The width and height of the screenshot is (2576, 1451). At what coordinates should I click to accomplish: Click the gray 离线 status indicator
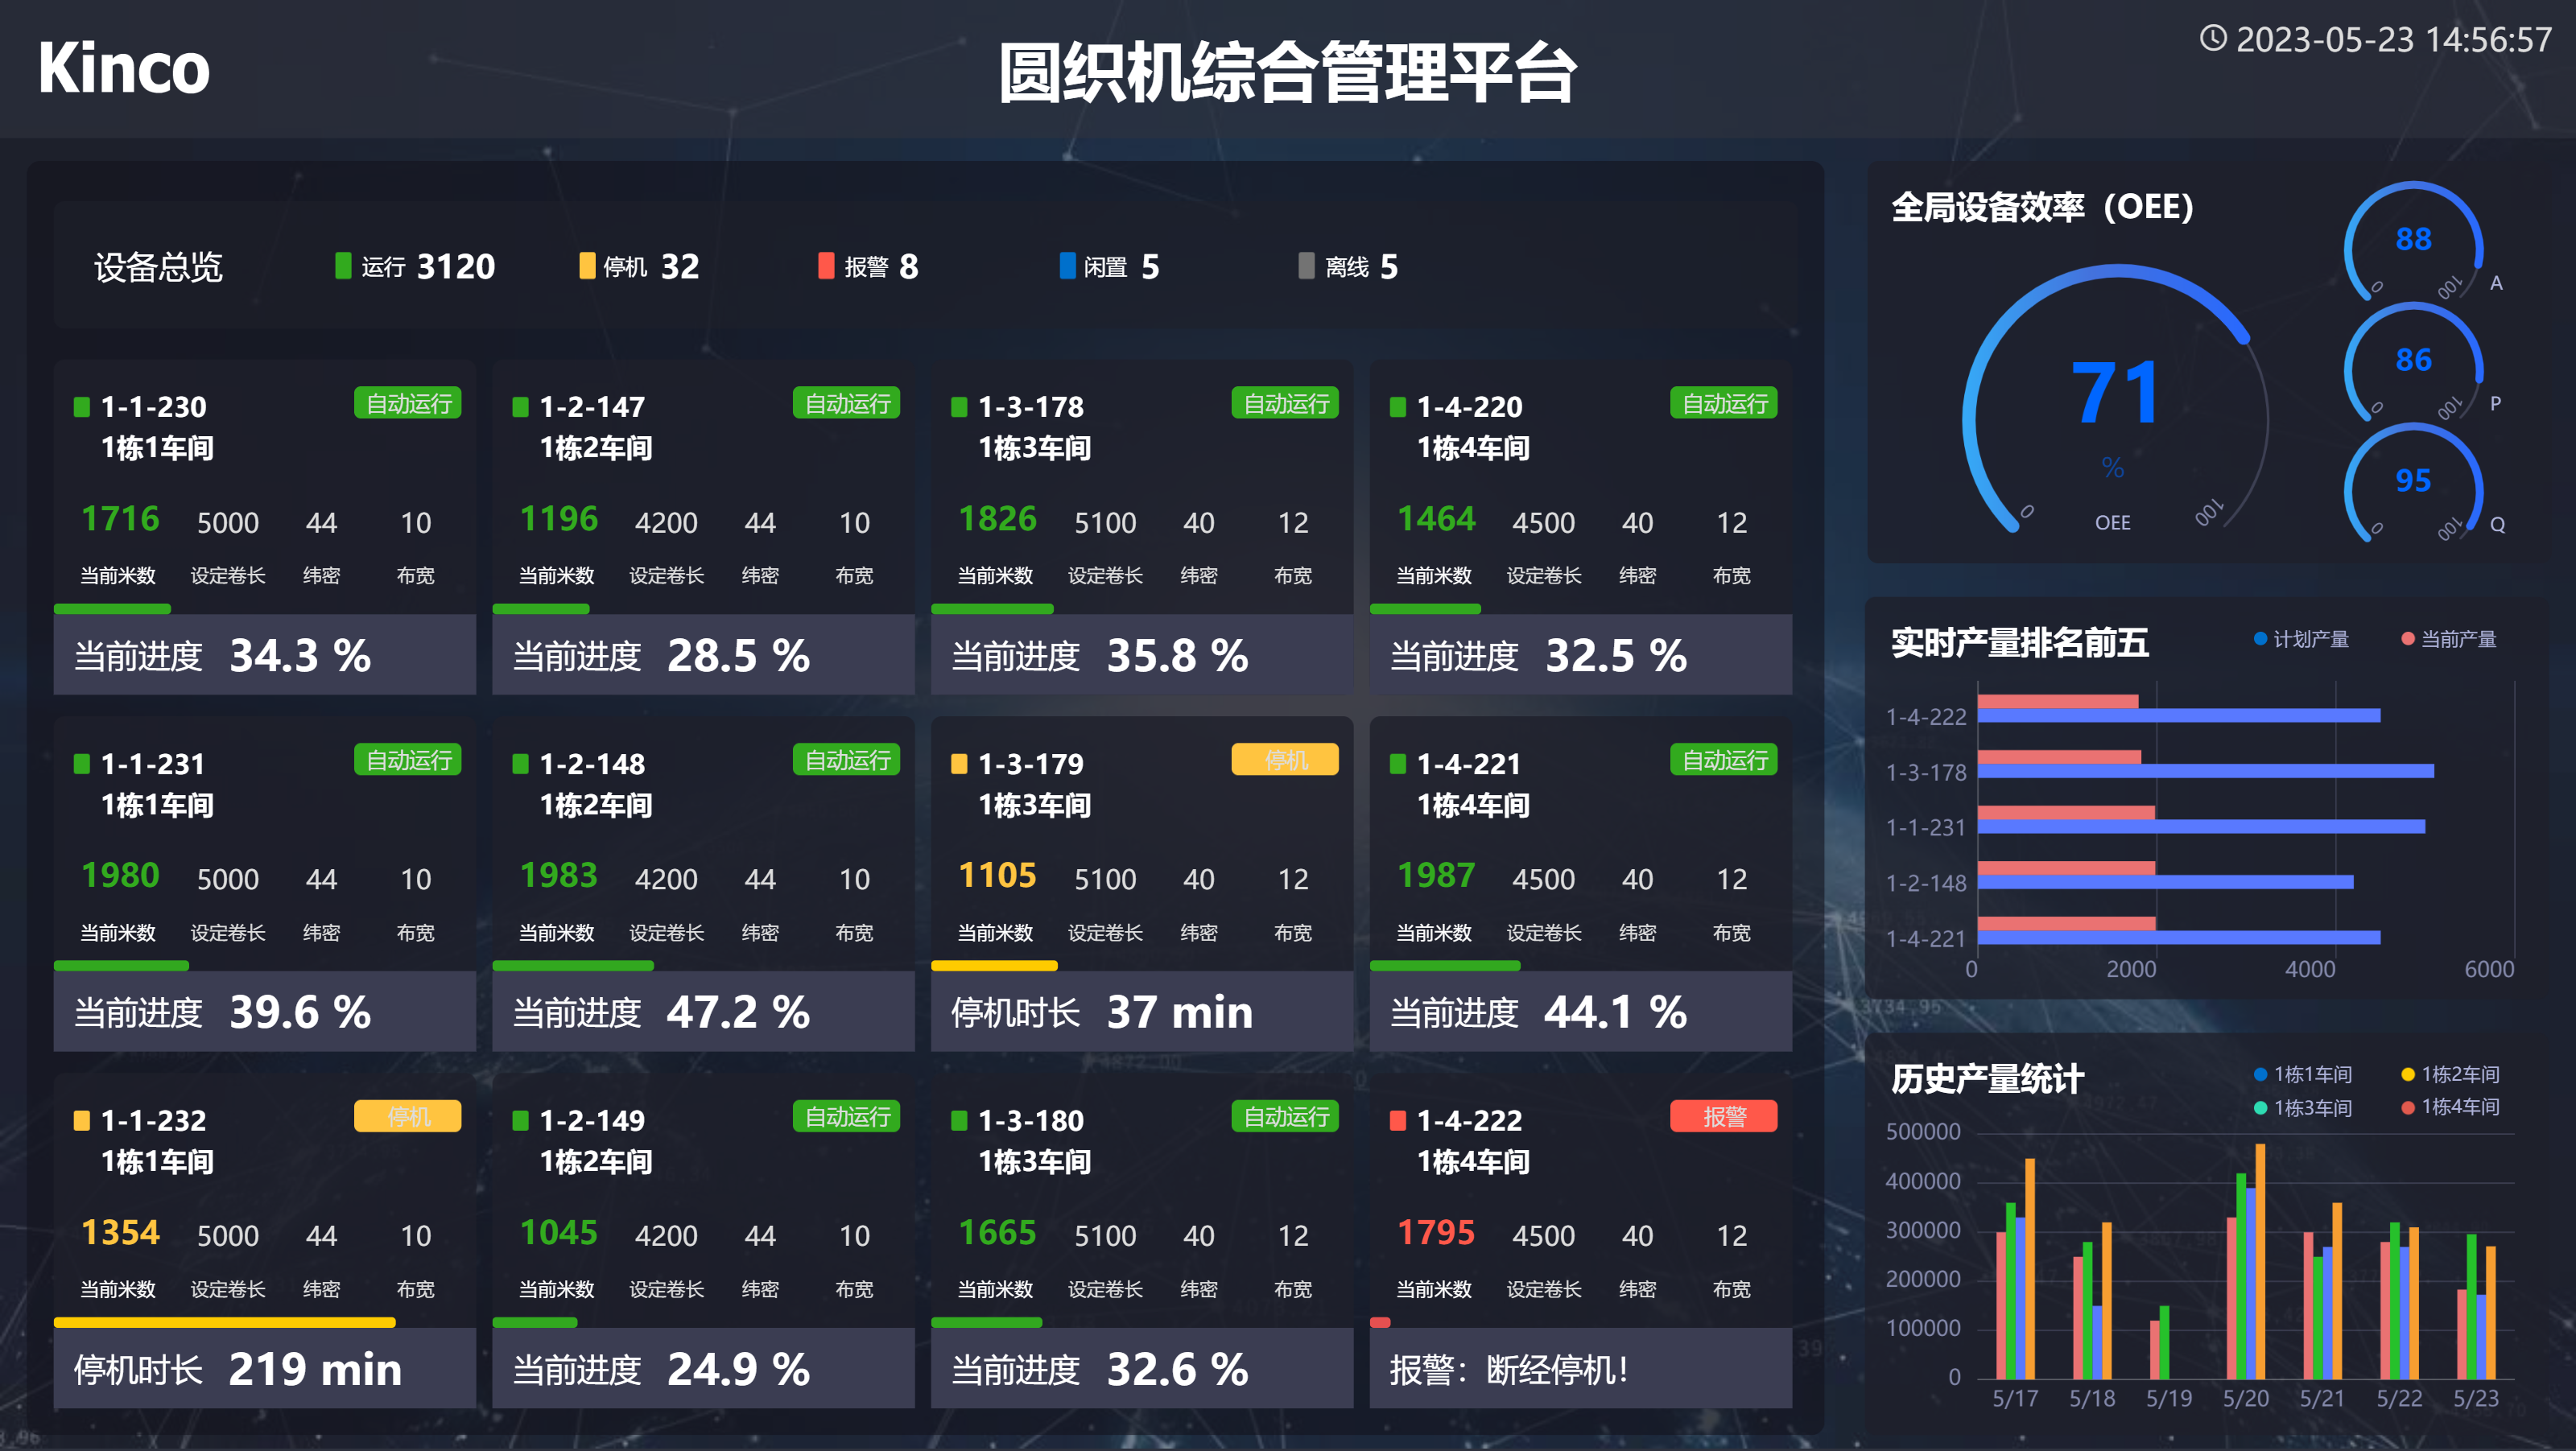click(1306, 266)
